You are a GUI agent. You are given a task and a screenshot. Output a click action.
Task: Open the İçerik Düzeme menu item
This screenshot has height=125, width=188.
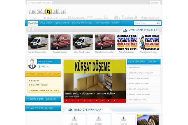pyautogui.click(x=62, y=23)
